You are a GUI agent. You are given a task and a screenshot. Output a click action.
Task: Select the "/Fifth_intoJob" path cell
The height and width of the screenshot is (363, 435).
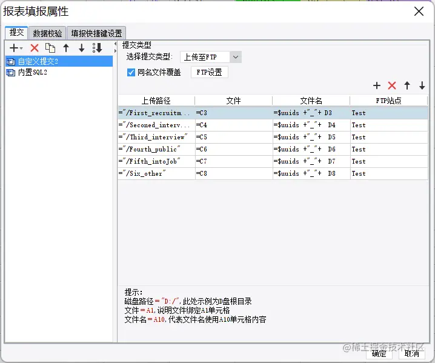click(156, 161)
